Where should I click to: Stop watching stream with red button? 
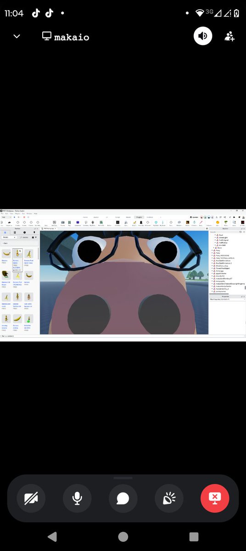(x=215, y=498)
